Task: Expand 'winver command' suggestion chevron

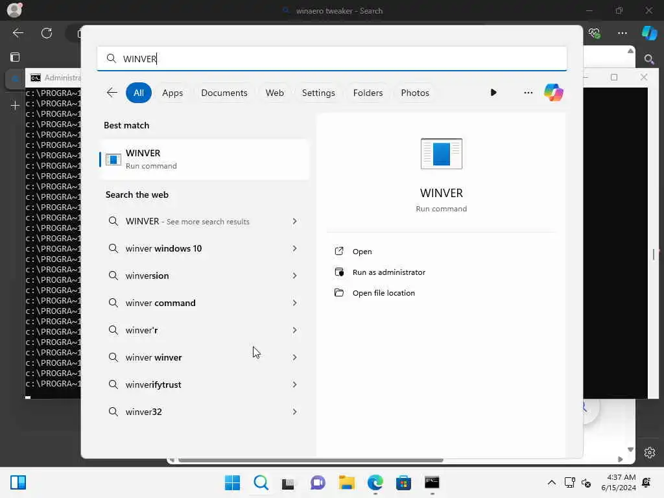Action: point(295,303)
